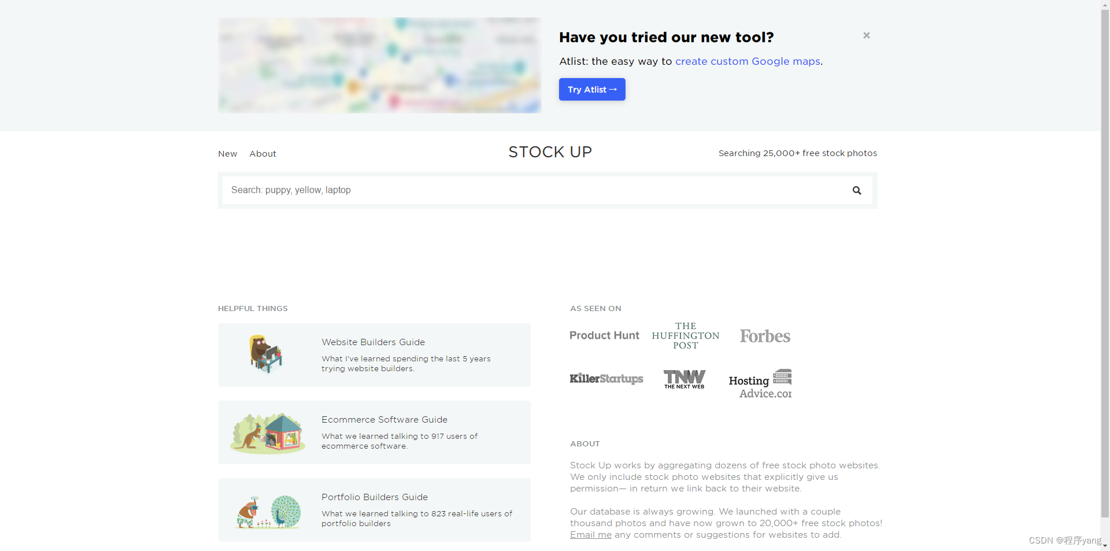
Task: Open the Email me link
Action: coord(591,535)
